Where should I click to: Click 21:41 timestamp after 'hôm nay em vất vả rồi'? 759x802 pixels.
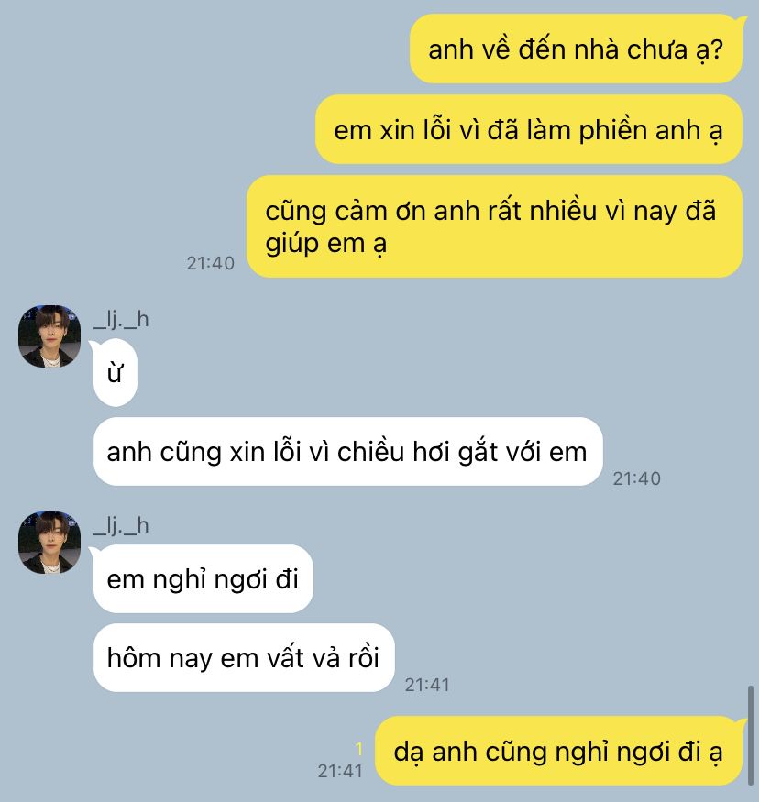point(427,685)
